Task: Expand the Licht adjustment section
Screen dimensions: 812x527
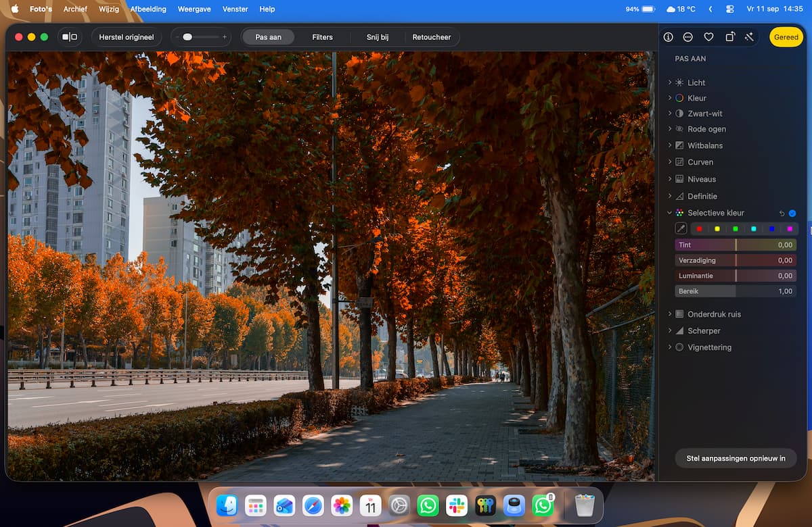Action: click(x=670, y=82)
